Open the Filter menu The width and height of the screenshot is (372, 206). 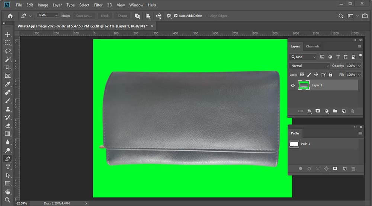point(98,5)
